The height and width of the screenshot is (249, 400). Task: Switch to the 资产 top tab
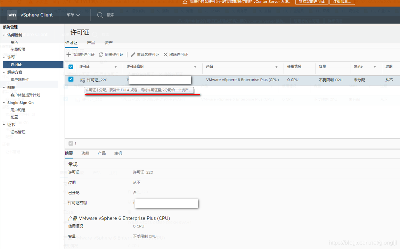[x=108, y=43]
